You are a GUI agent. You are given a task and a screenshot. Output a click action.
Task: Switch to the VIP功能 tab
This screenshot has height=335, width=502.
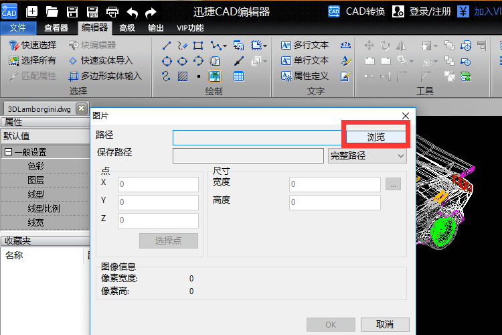click(x=190, y=28)
